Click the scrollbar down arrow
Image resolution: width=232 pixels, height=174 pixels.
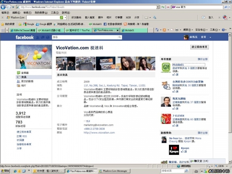230,162
